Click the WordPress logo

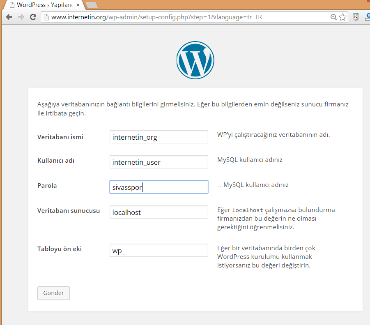[195, 60]
